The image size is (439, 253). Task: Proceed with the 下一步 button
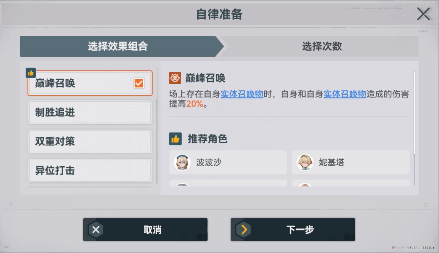click(293, 230)
